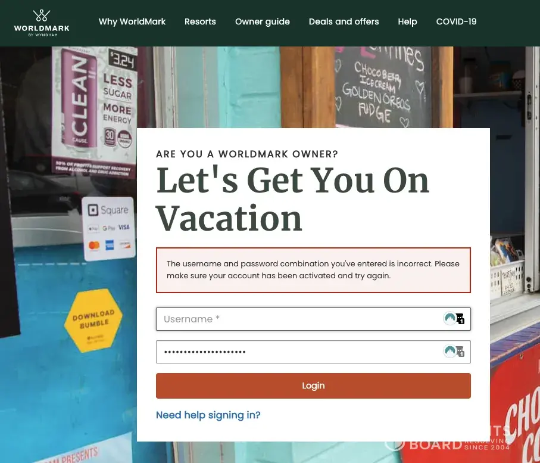Open the COVID-19 navigation link
Viewport: 540px width, 463px height.
tap(456, 21)
